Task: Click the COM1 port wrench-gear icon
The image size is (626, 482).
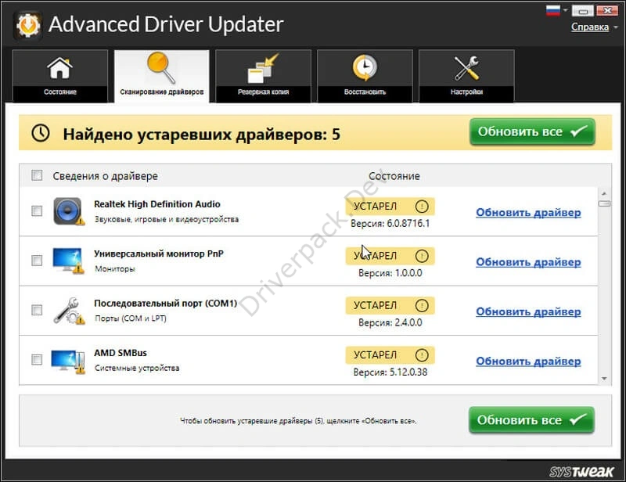Action: [69, 311]
